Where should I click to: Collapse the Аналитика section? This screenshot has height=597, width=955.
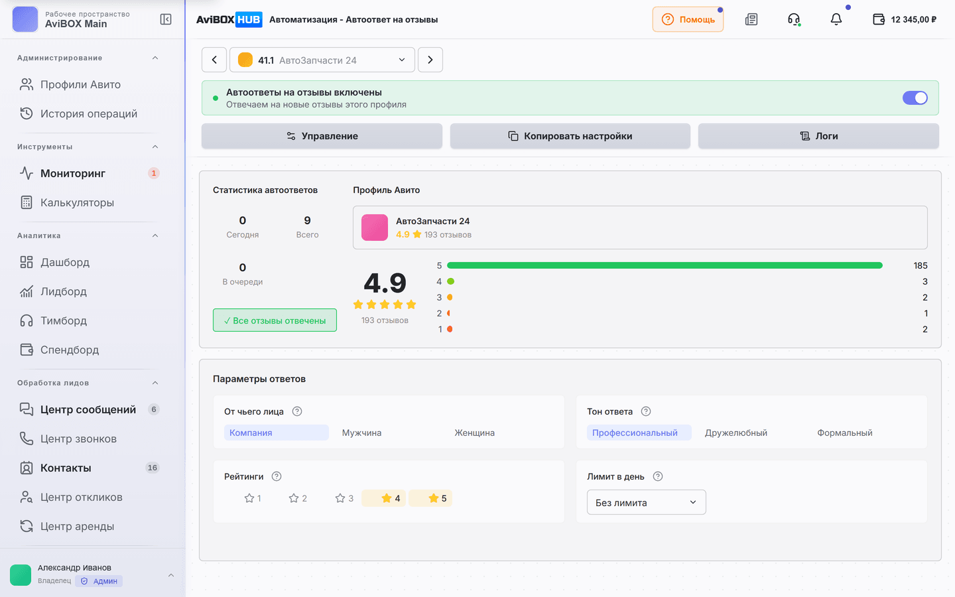click(x=155, y=235)
